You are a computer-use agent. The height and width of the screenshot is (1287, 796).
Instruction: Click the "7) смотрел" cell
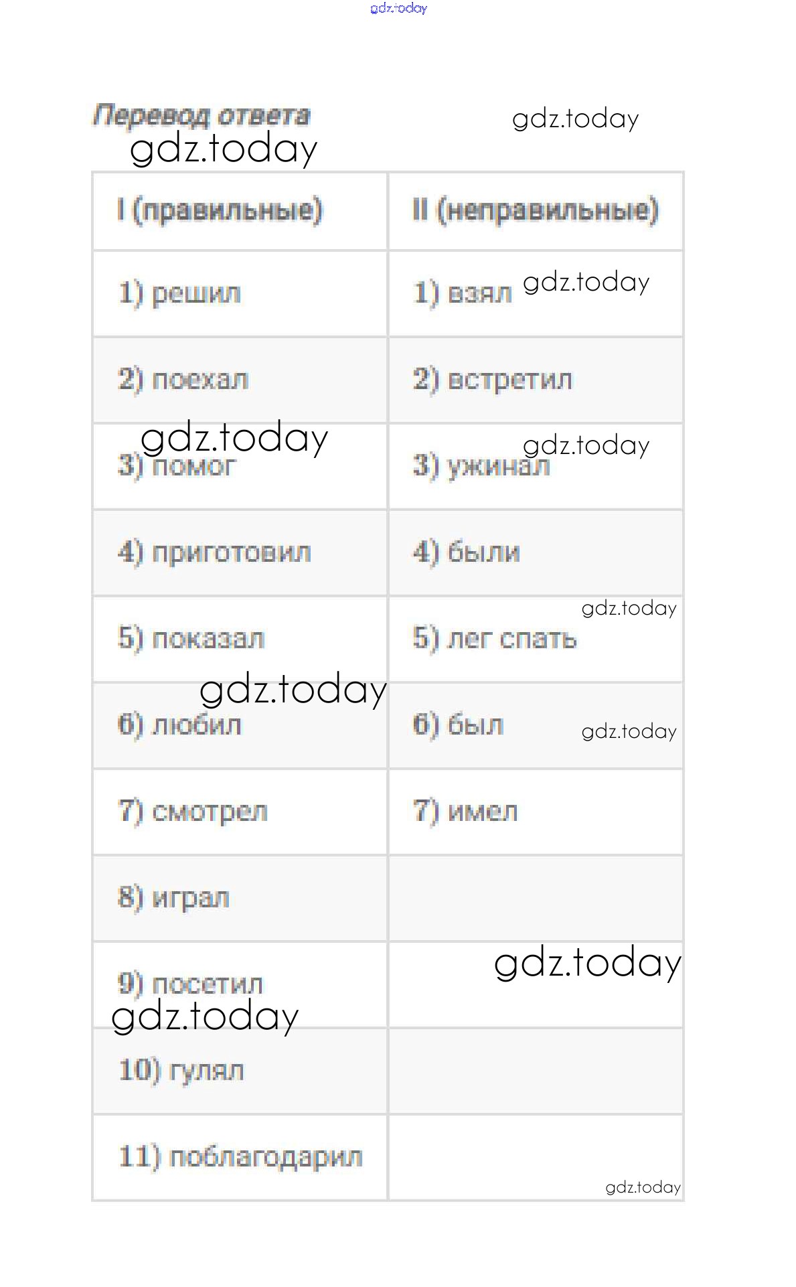click(x=193, y=811)
